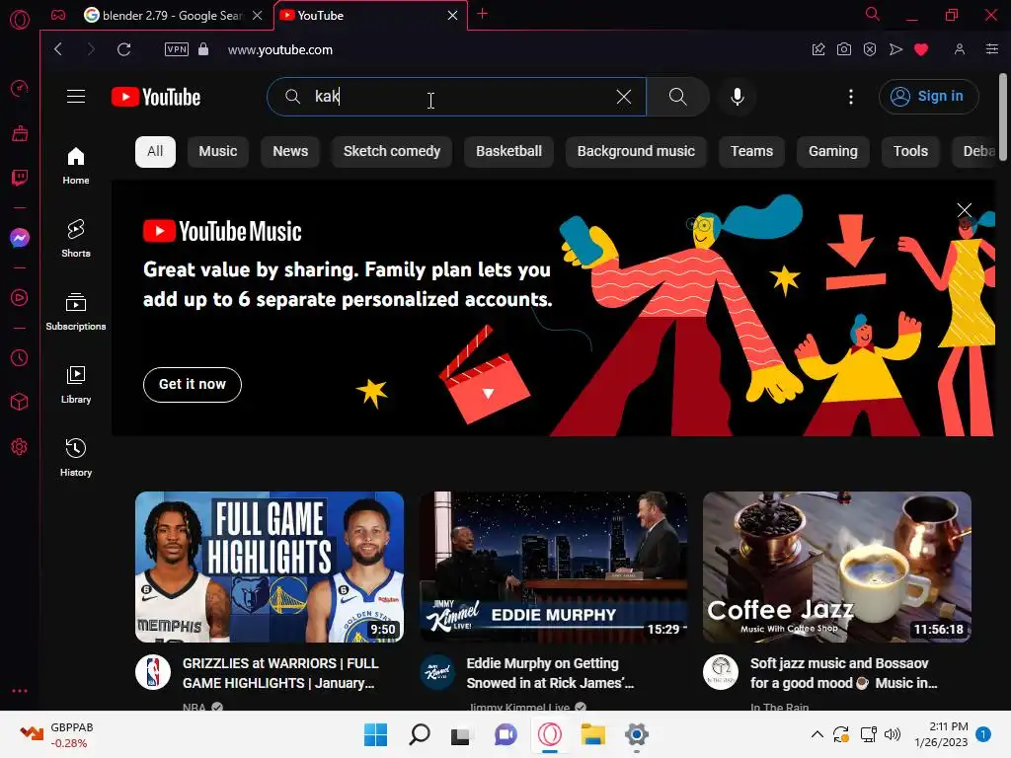Viewport: 1011px width, 758px height.
Task: Open Messenger in Opera sidebar
Action: point(20,238)
